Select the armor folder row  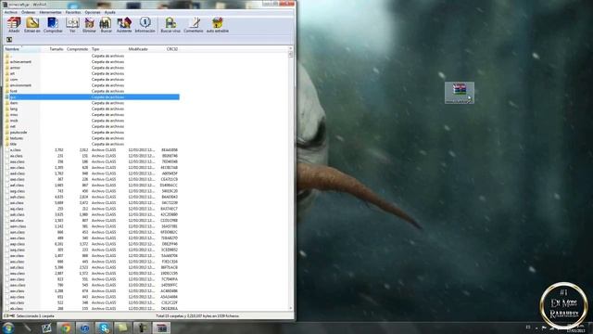coord(92,68)
